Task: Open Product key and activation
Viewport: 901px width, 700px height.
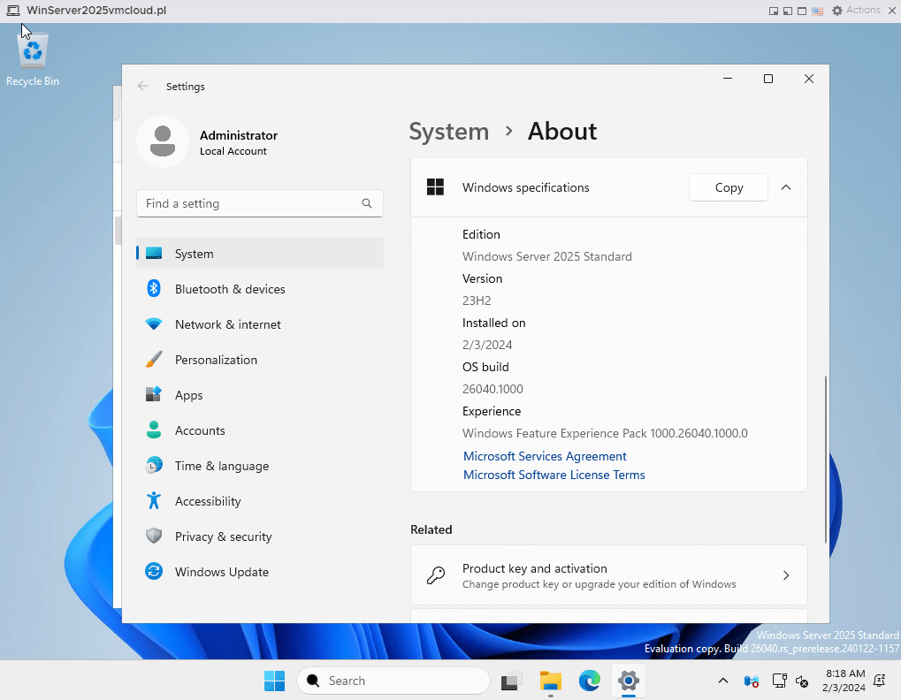Action: (x=608, y=575)
